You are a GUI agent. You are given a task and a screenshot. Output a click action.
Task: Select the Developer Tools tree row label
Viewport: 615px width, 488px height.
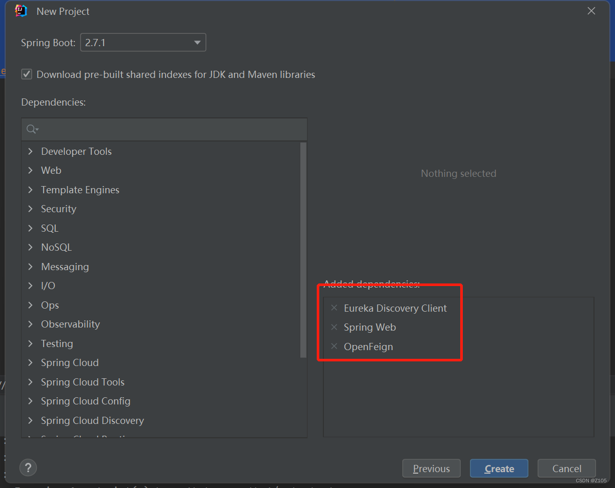(76, 151)
